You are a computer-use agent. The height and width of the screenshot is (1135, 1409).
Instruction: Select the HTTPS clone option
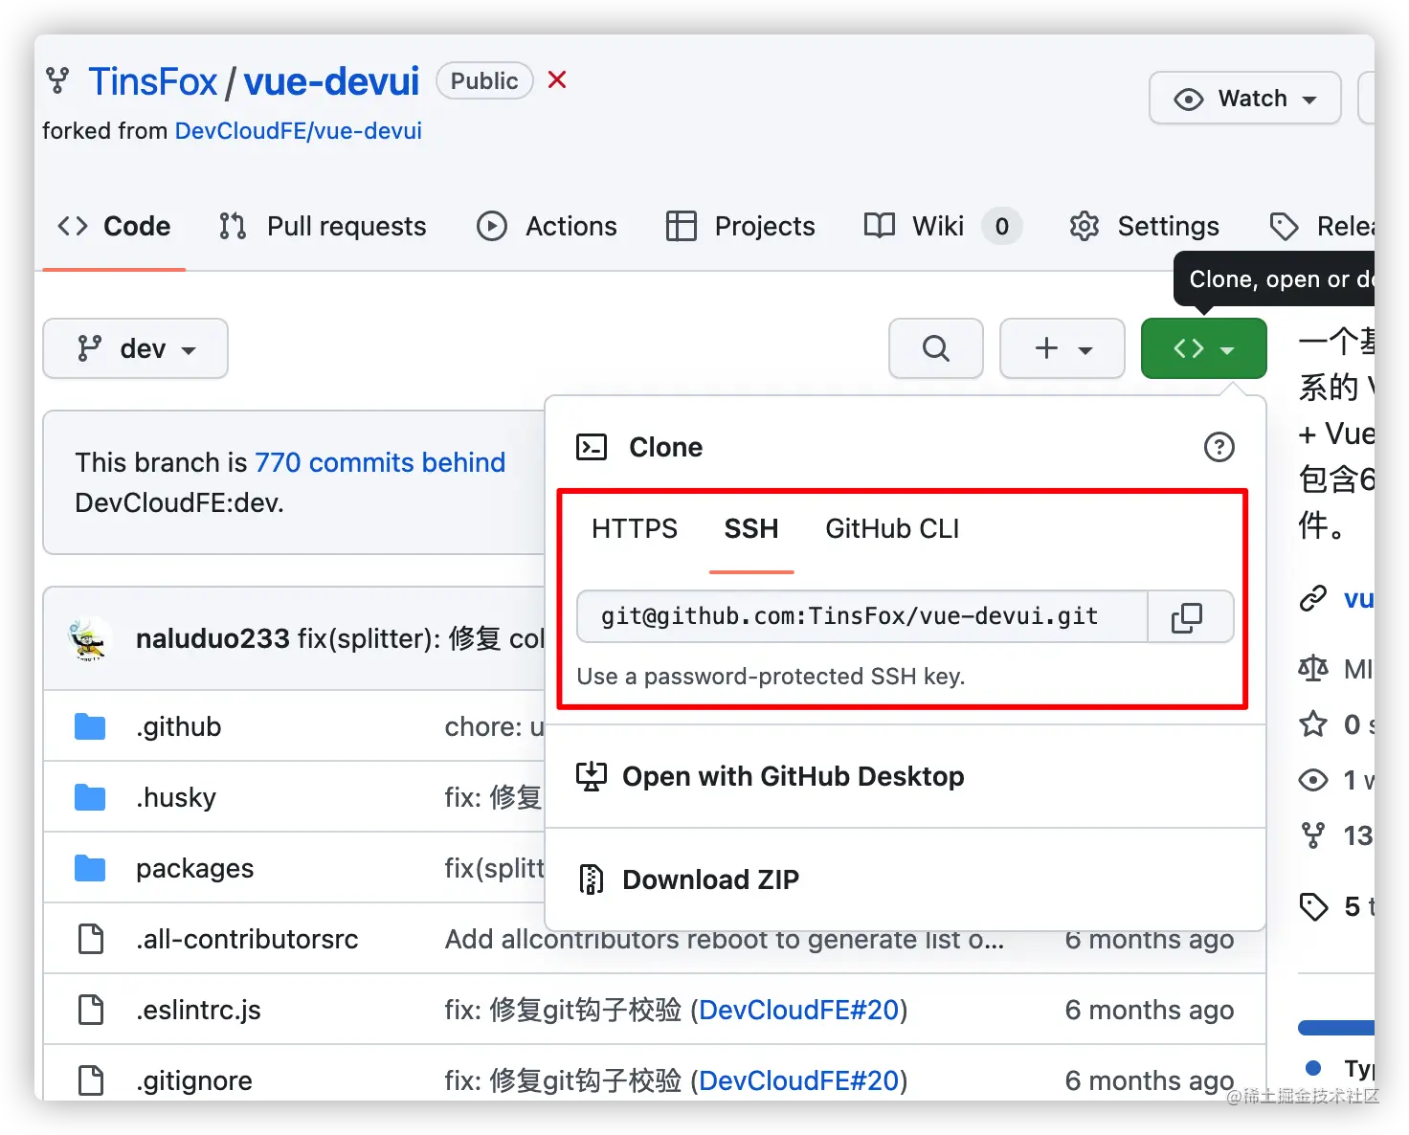(635, 529)
